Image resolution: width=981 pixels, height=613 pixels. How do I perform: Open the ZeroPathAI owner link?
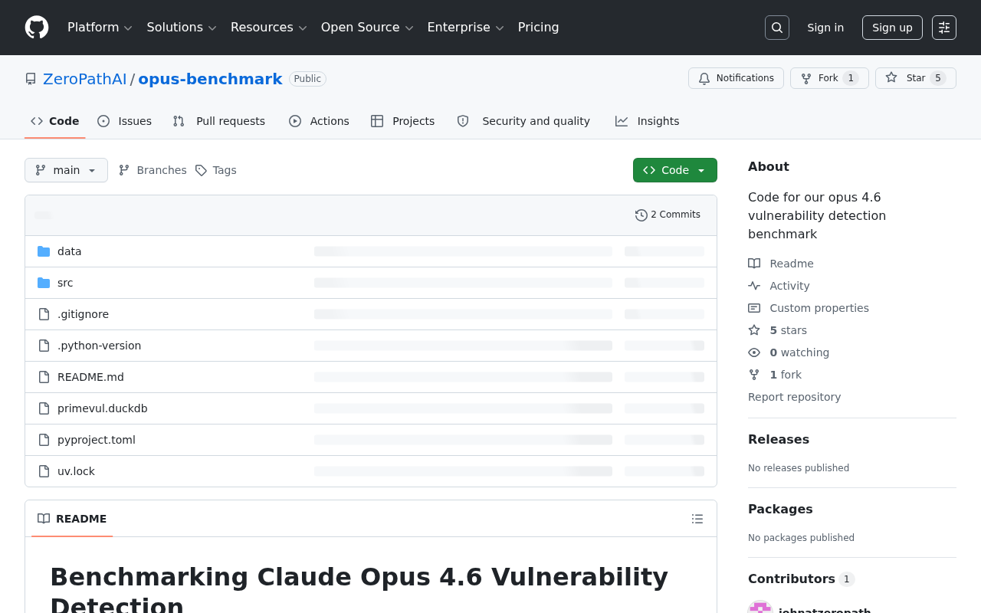pos(85,79)
